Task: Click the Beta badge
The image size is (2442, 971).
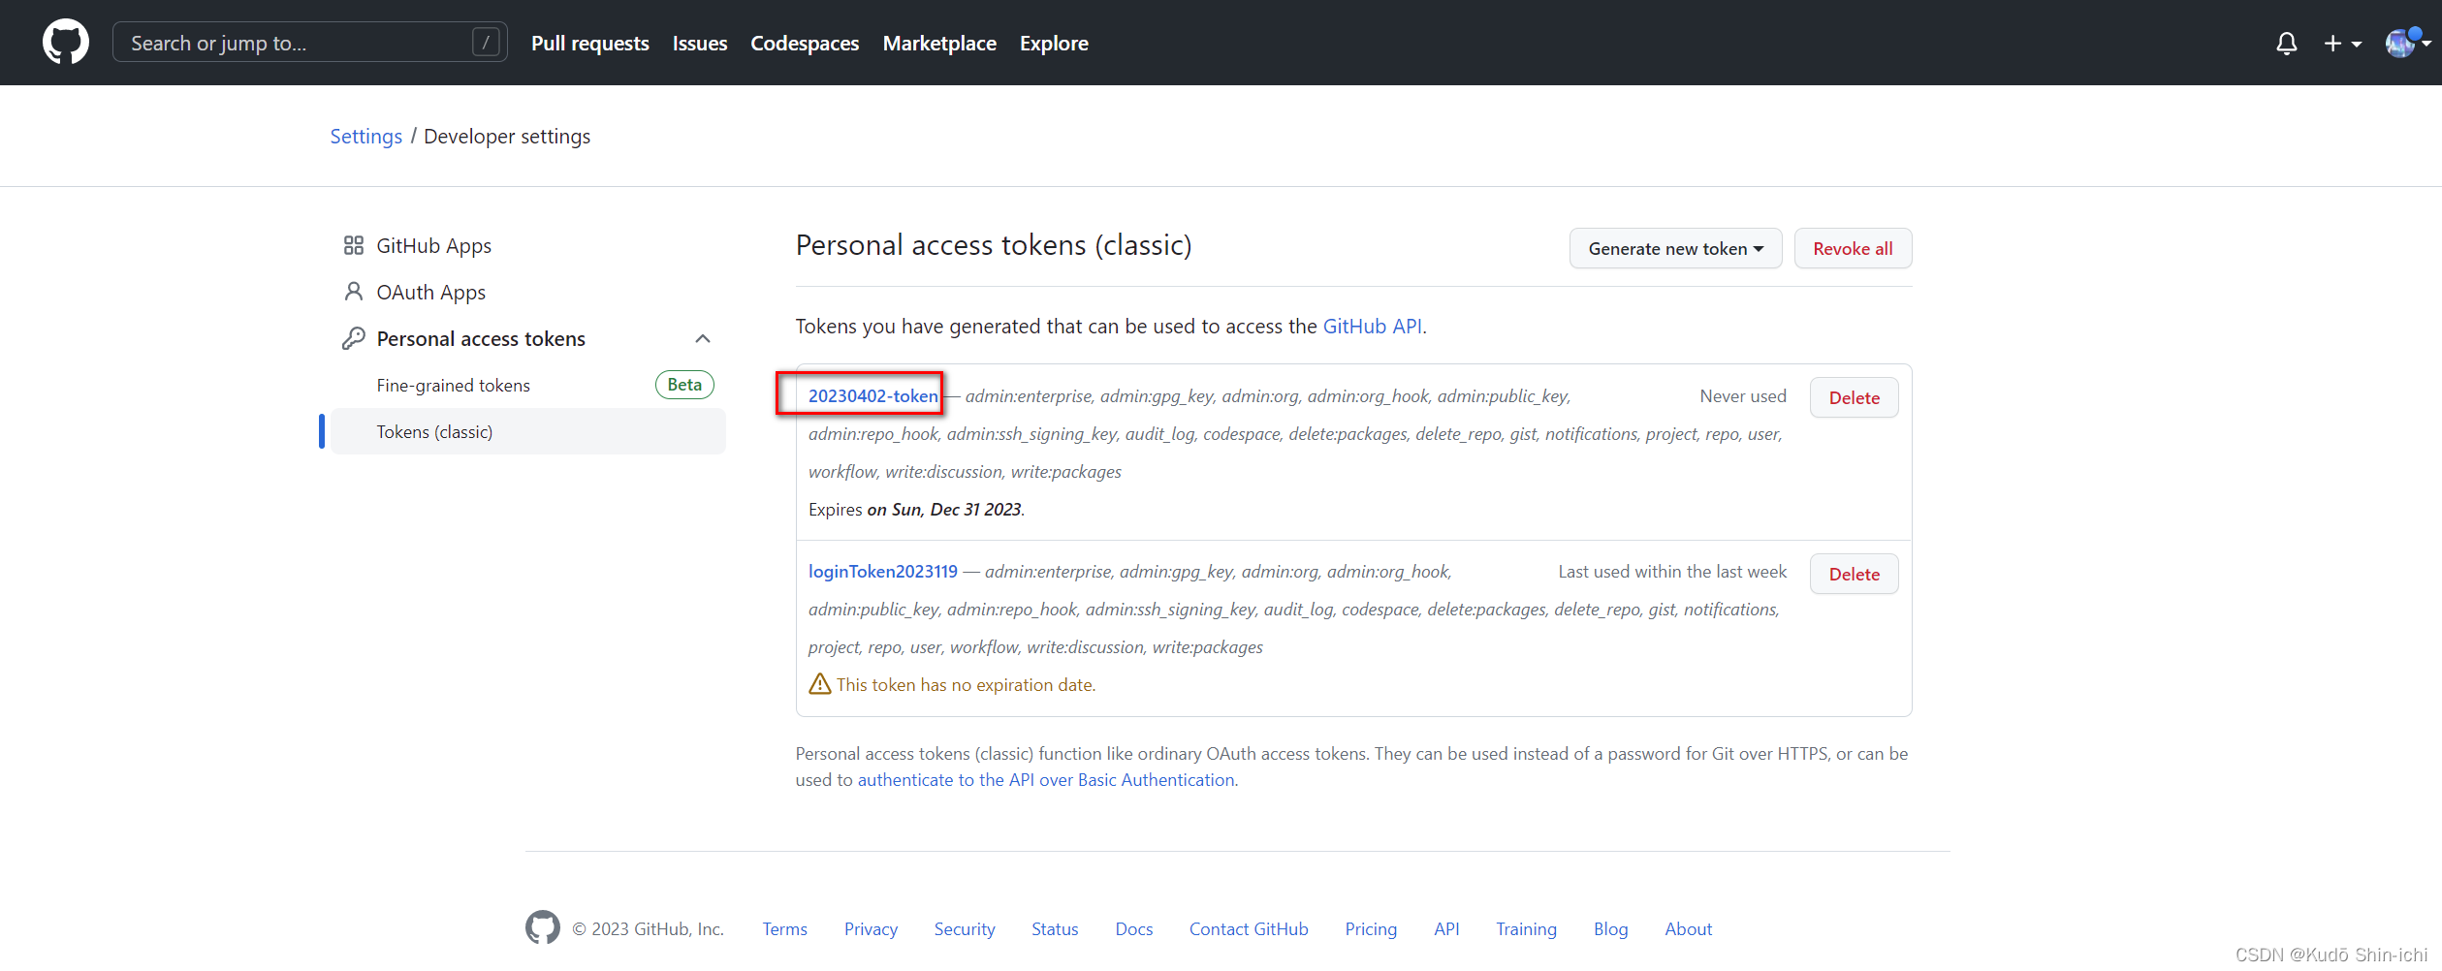Action: click(x=684, y=385)
